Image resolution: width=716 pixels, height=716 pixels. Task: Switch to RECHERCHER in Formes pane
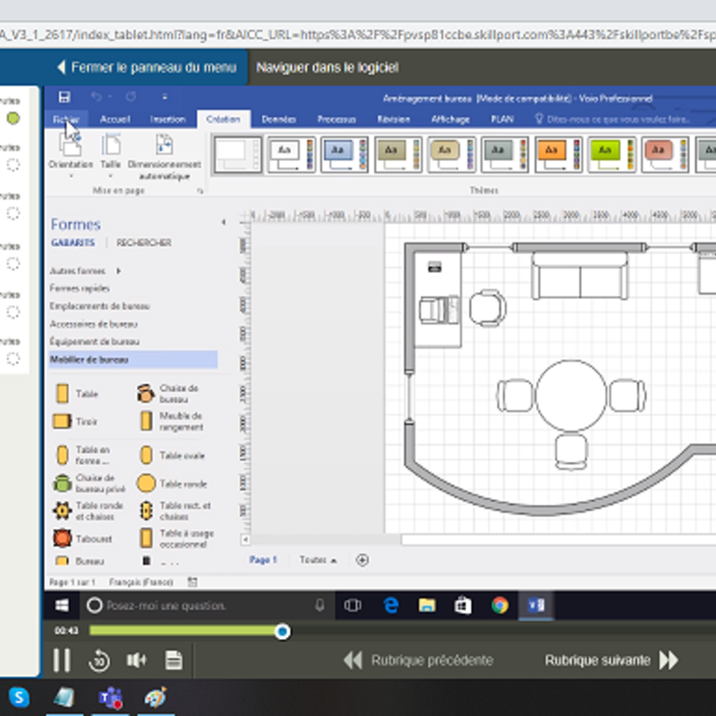144,243
